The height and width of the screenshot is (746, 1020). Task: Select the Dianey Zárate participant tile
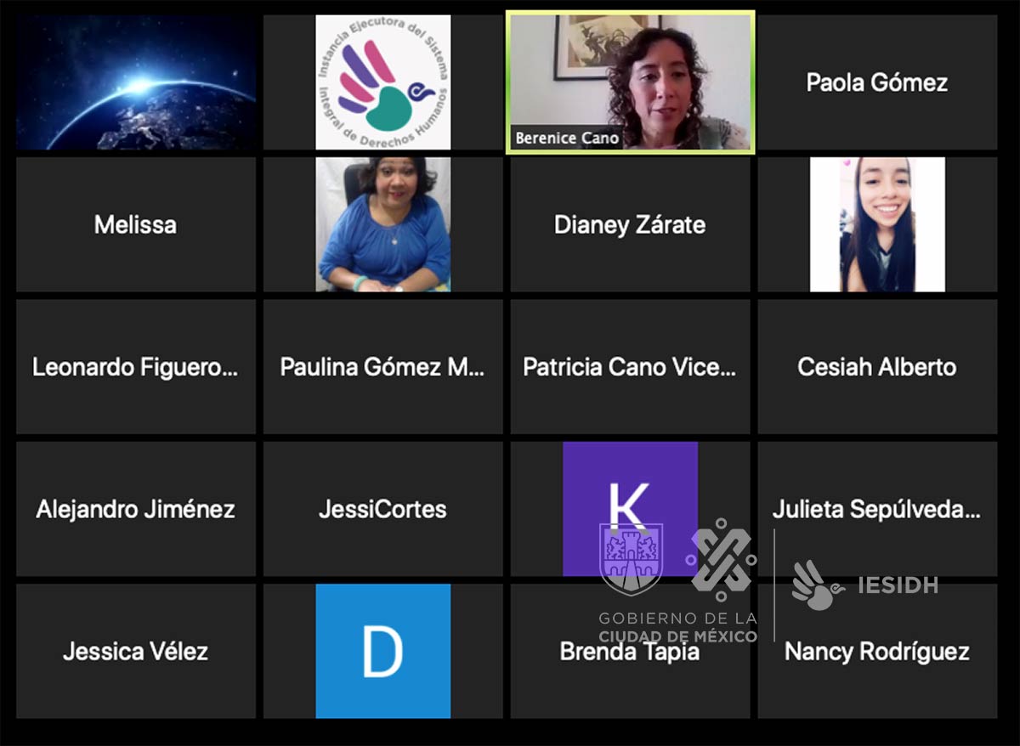point(630,224)
